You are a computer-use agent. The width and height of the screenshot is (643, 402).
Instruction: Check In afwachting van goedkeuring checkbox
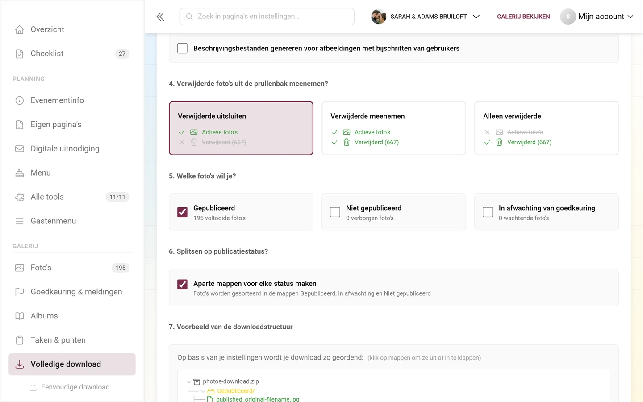[x=488, y=212]
